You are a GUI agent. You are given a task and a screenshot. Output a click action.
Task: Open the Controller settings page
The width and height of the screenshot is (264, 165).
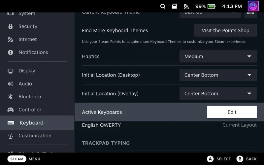tap(37, 110)
